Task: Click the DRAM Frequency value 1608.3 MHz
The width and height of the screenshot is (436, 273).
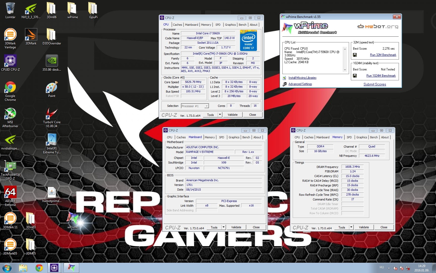Action: (x=352, y=167)
